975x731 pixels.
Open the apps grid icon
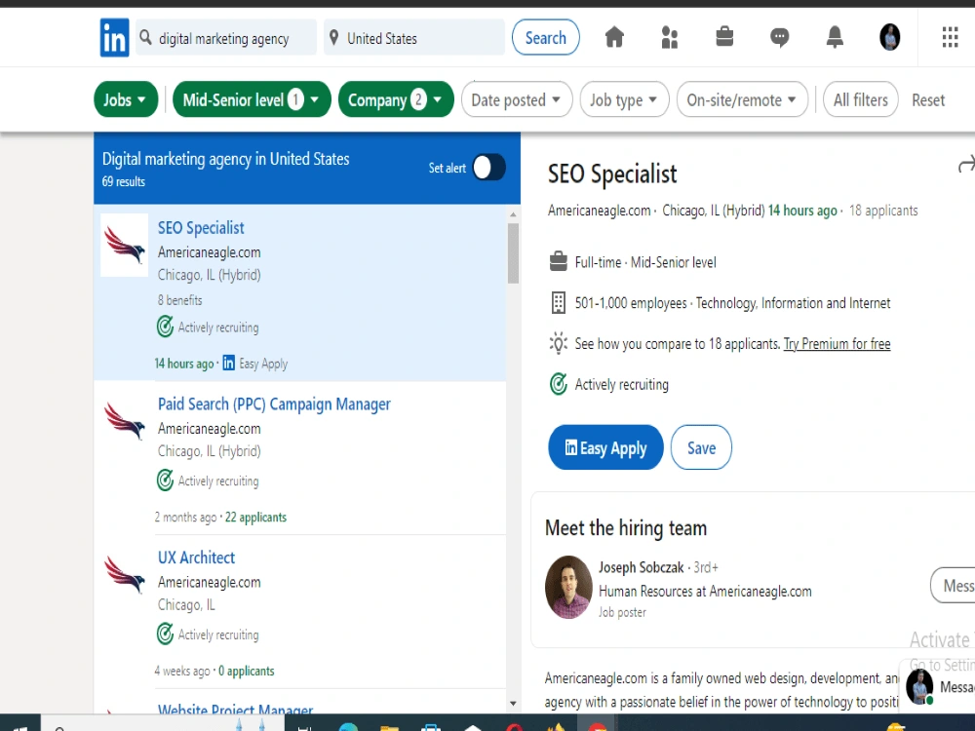950,37
